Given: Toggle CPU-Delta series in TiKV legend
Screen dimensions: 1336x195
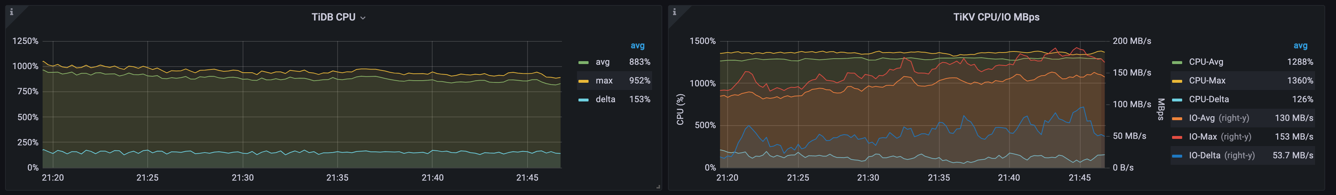Looking at the screenshot, I should 1209,99.
